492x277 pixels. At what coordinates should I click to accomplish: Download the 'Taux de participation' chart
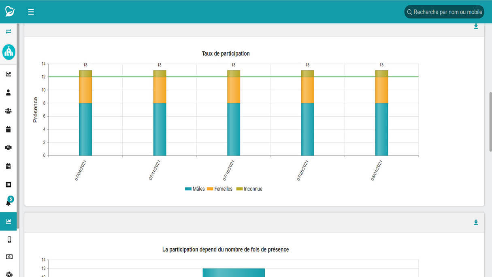(x=476, y=26)
